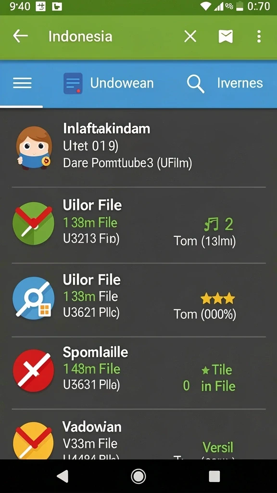Tap the green Tile in File label
The width and height of the screenshot is (277, 493).
(218, 378)
